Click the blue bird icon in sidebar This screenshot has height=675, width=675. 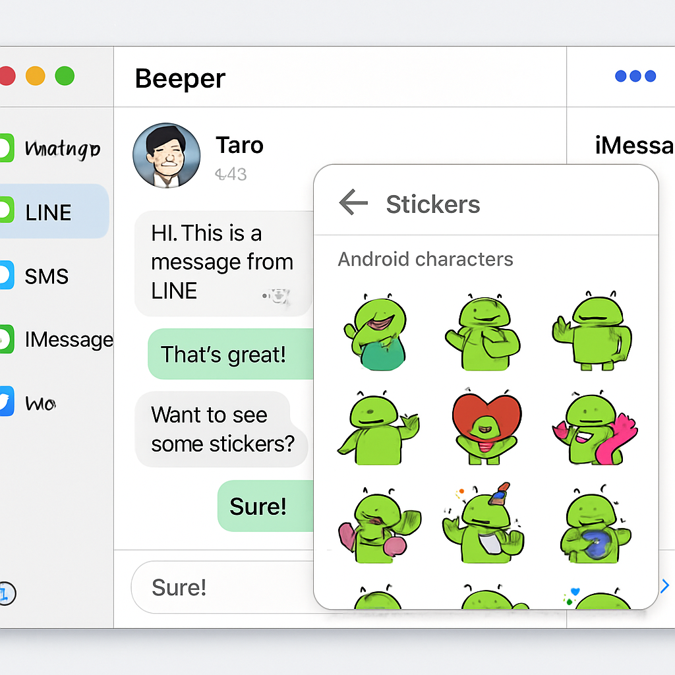pyautogui.click(x=7, y=401)
